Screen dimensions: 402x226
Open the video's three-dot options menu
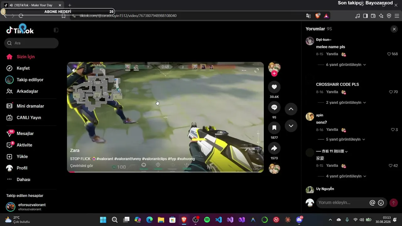[x=244, y=70]
